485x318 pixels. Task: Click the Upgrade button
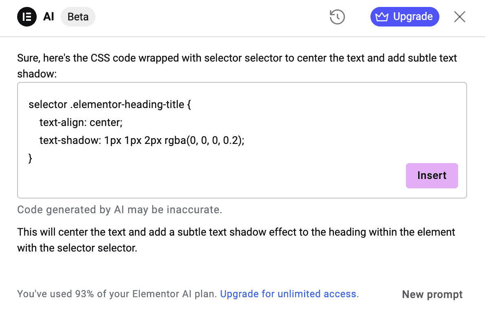click(x=405, y=17)
